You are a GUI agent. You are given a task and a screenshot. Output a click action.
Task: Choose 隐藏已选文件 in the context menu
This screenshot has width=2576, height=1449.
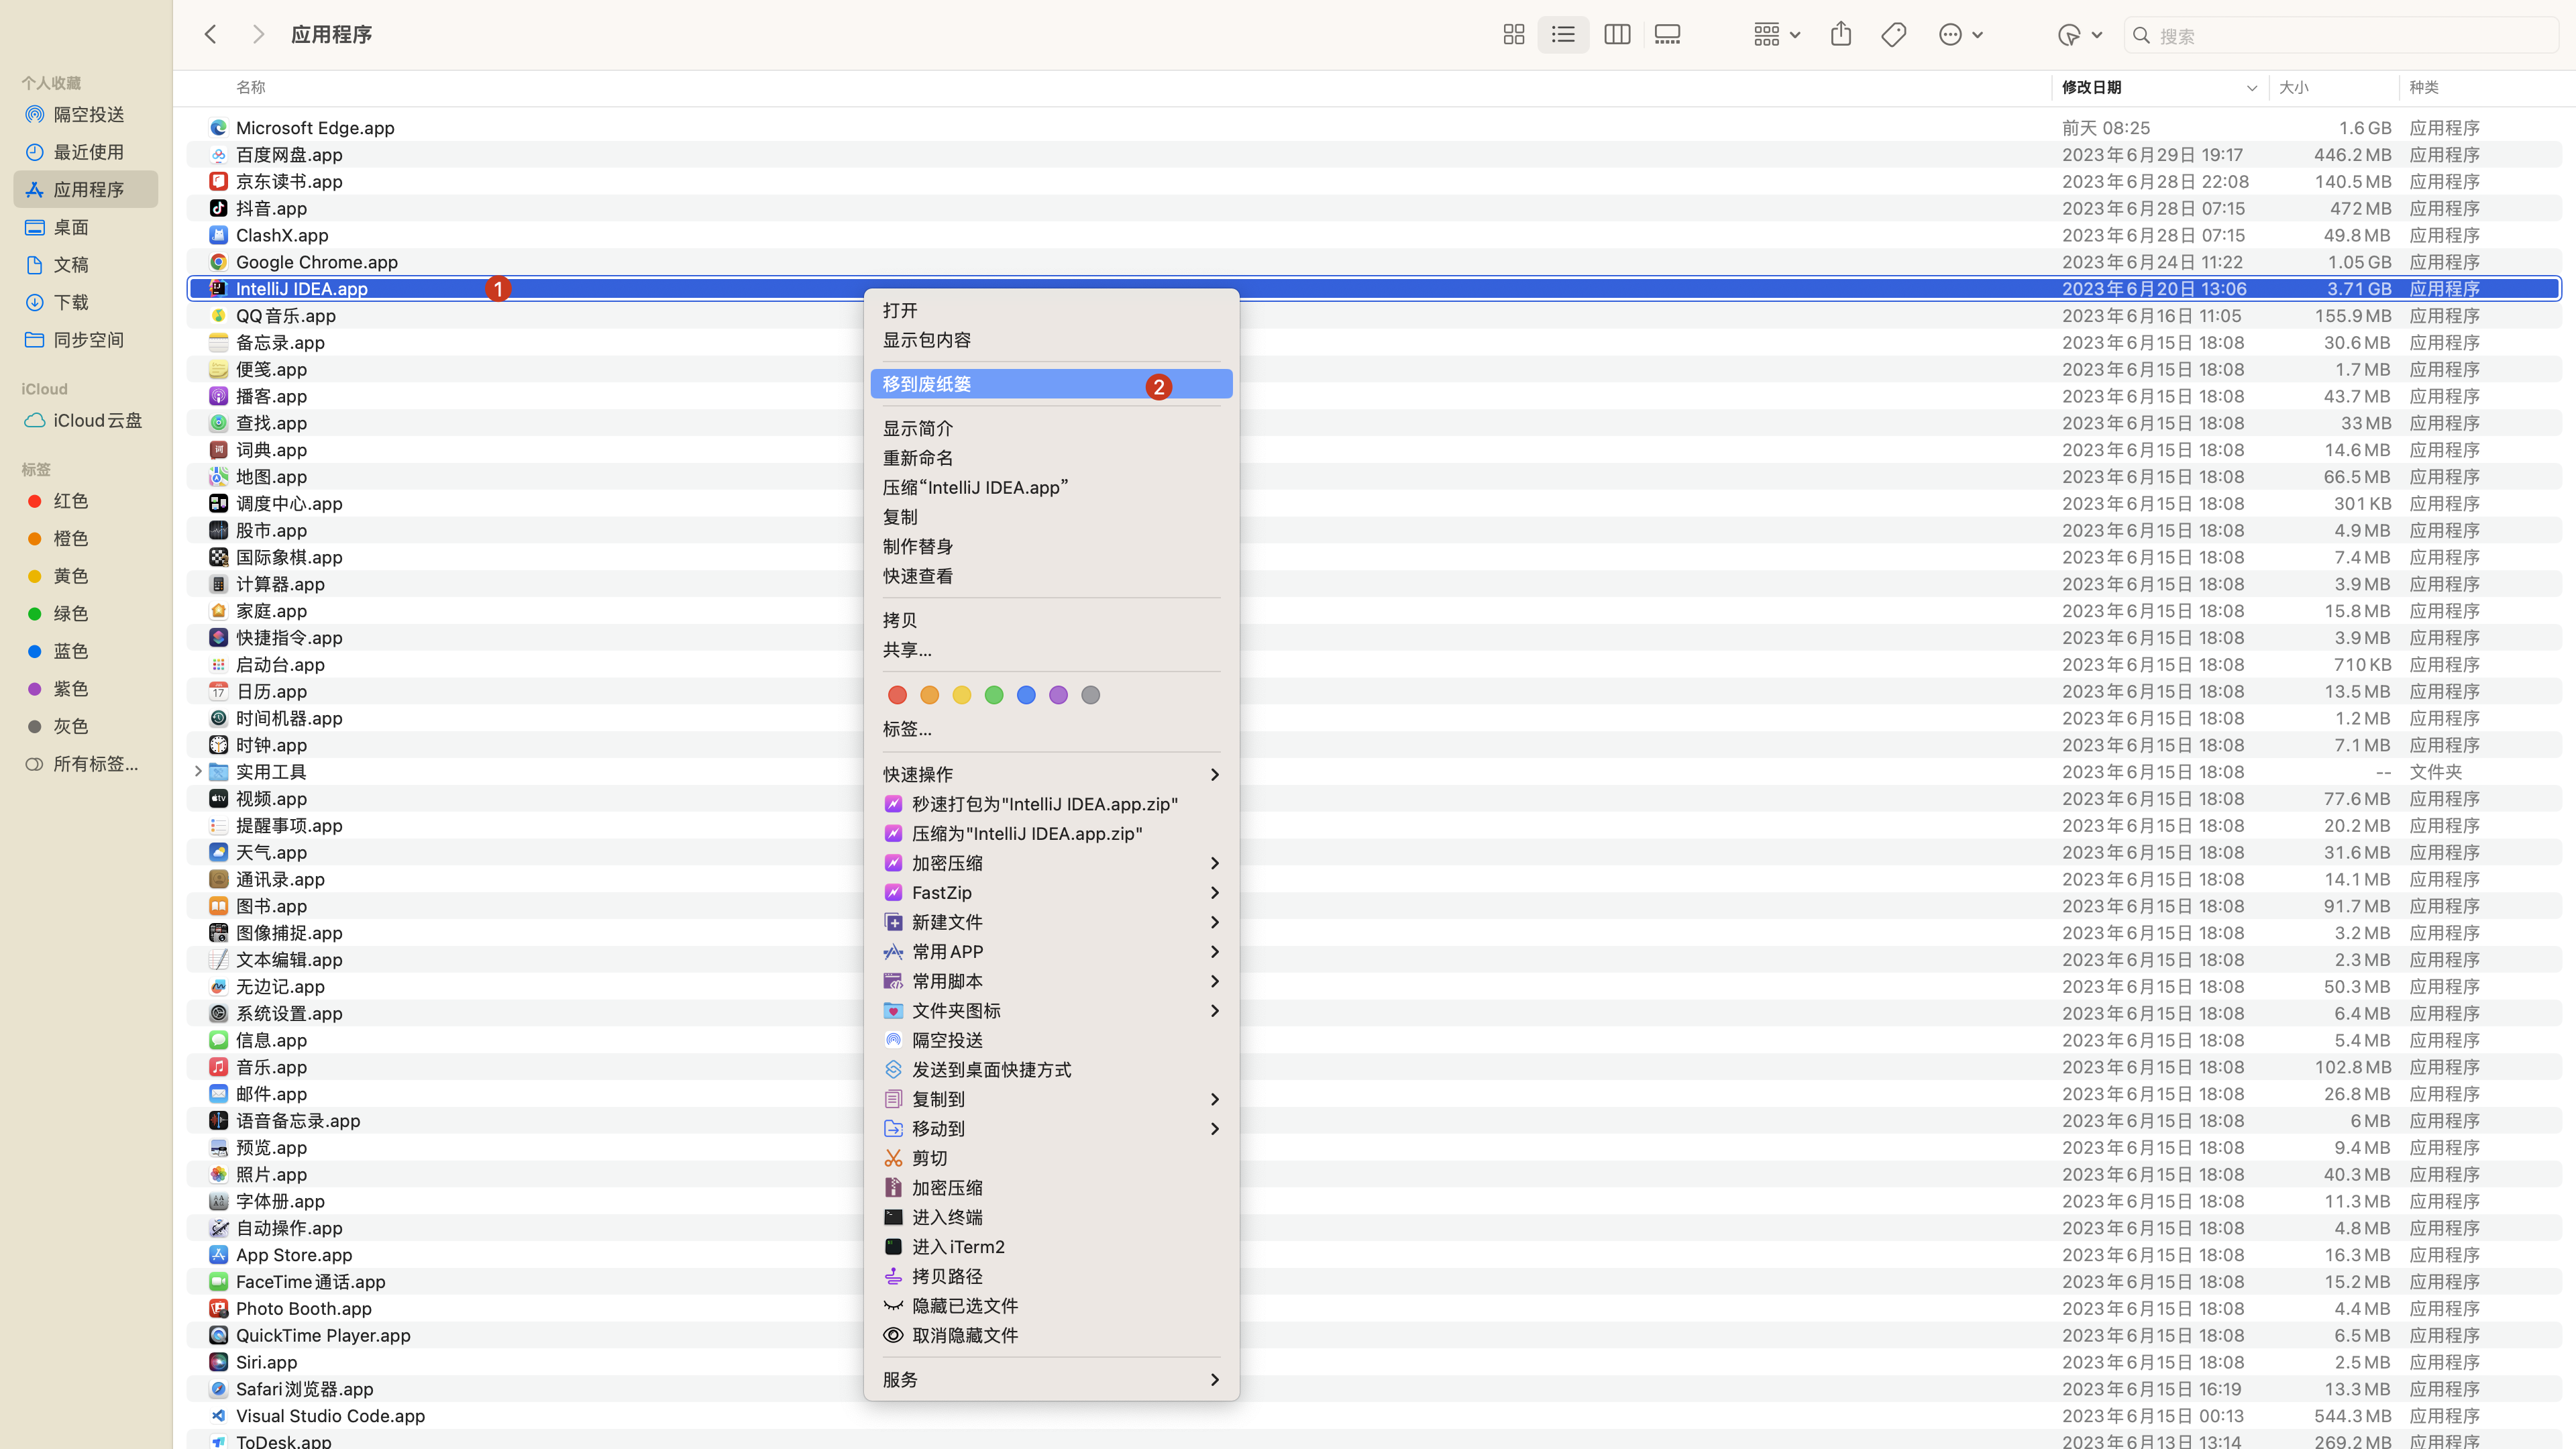pyautogui.click(x=1051, y=1306)
